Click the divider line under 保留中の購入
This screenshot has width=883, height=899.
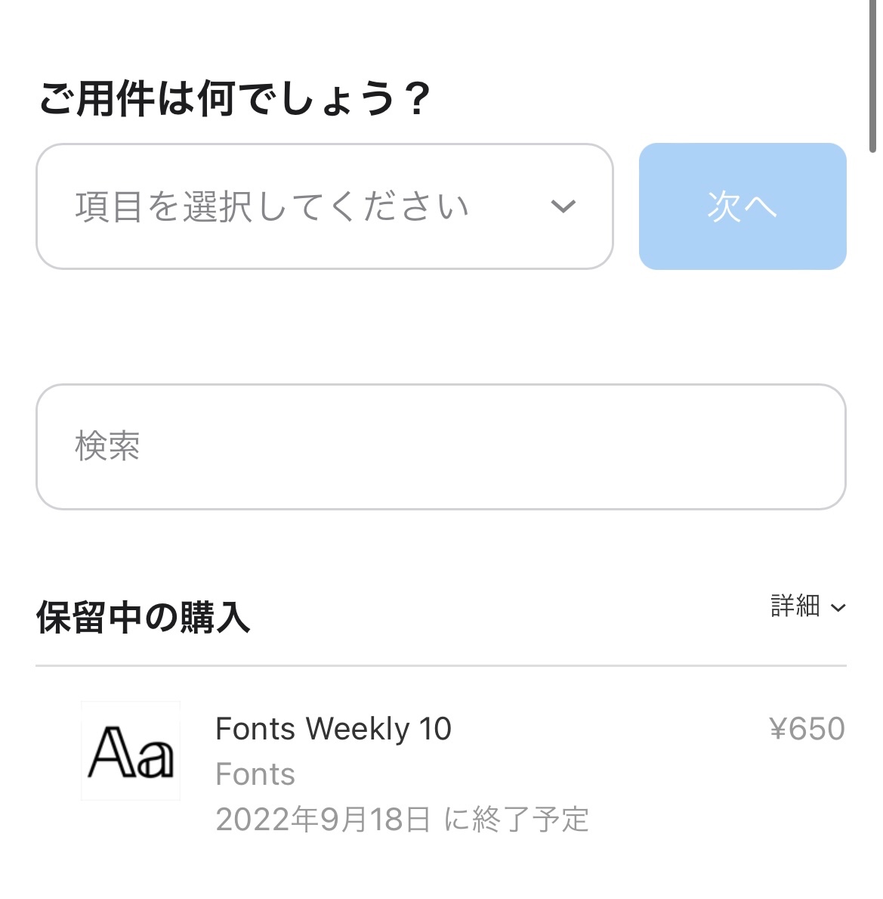pyautogui.click(x=440, y=666)
